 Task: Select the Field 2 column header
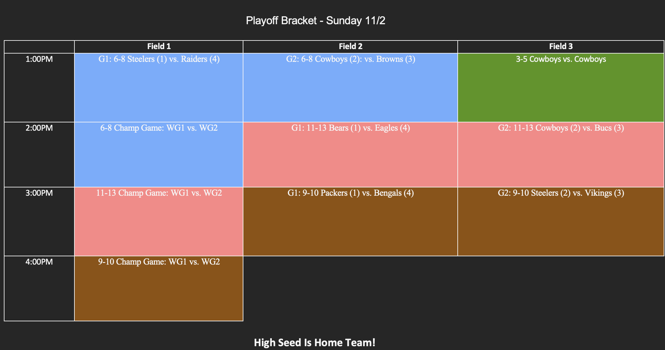[x=350, y=47]
